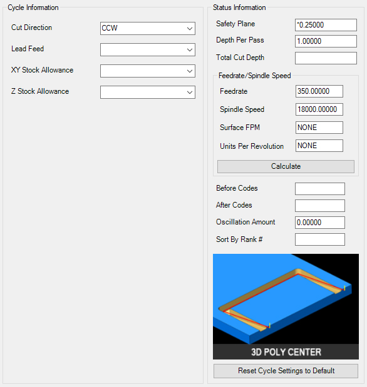Edit the Feedrate value 350.00000

tap(319, 91)
